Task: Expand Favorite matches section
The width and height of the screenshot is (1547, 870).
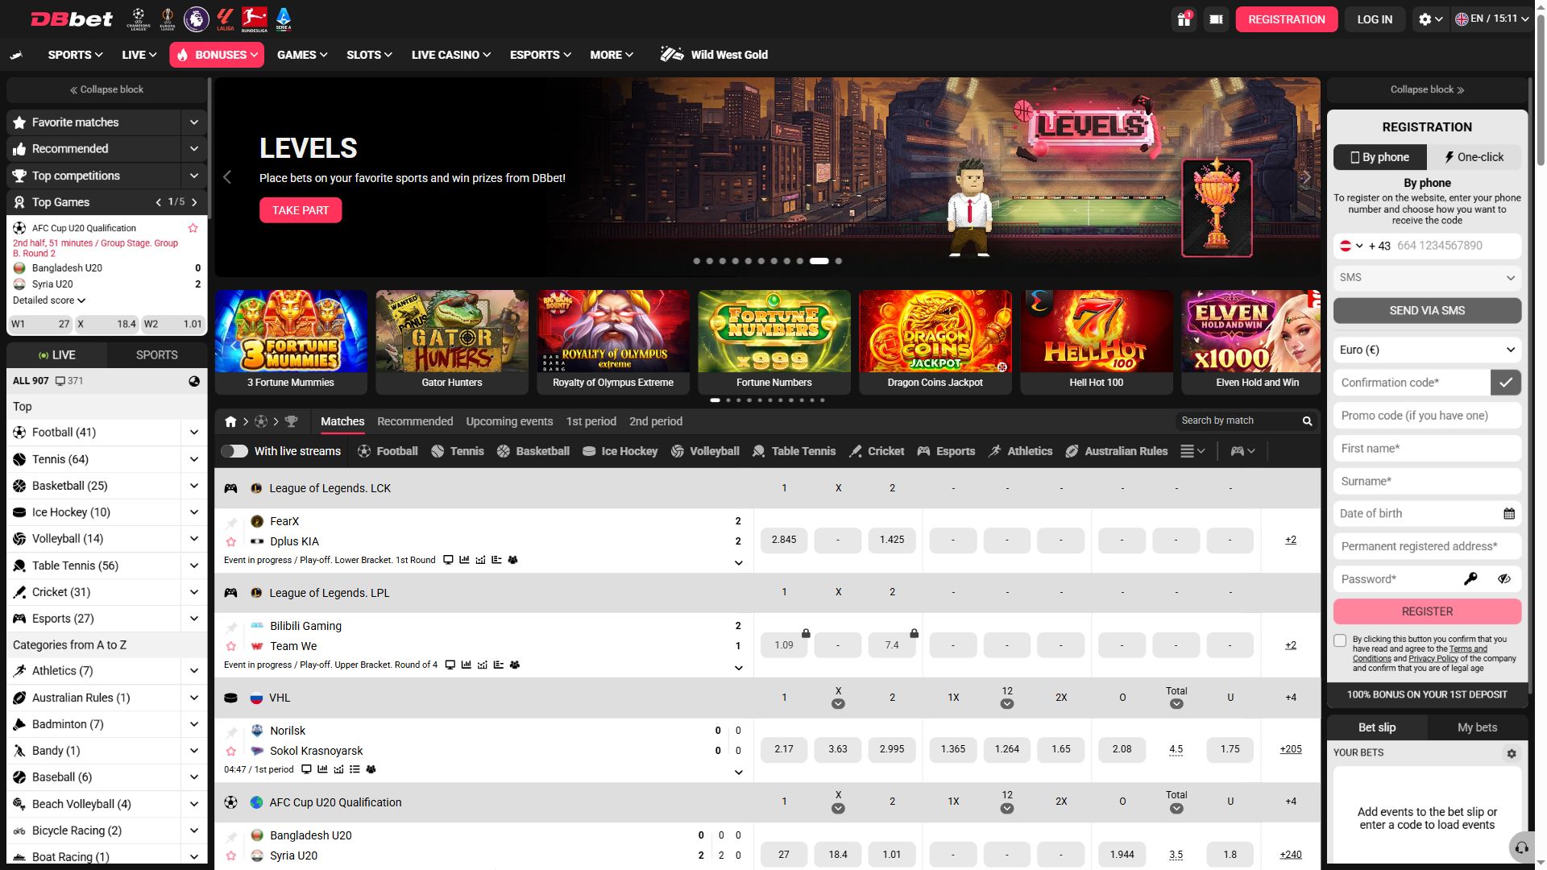Action: 194,122
